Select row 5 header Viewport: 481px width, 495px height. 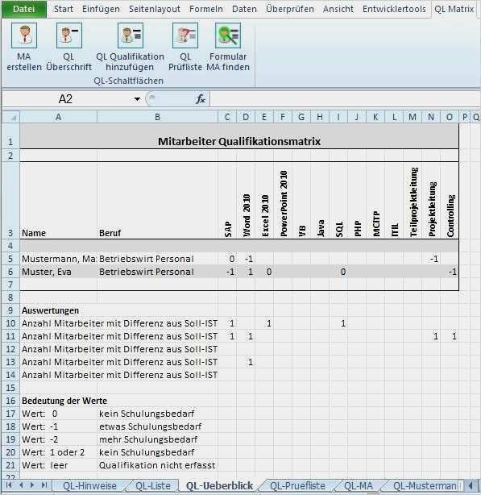click(x=10, y=259)
